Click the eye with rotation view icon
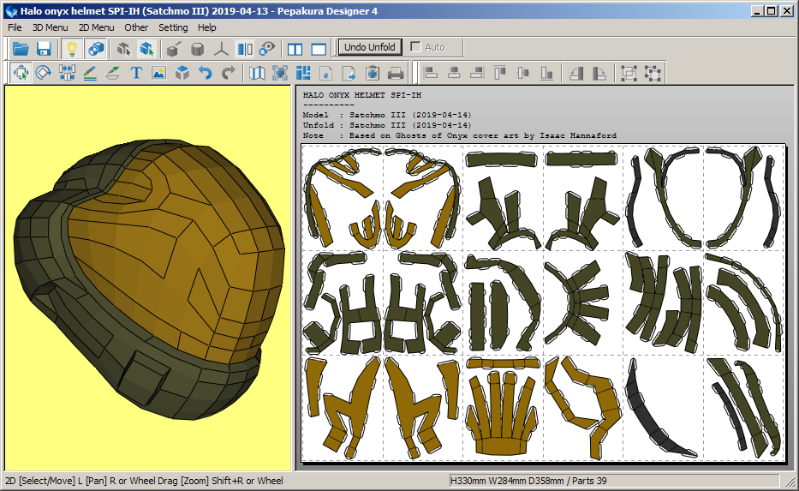The image size is (799, 491). point(267,49)
